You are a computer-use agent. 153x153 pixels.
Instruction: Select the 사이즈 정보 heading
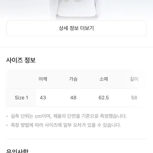point(21,60)
